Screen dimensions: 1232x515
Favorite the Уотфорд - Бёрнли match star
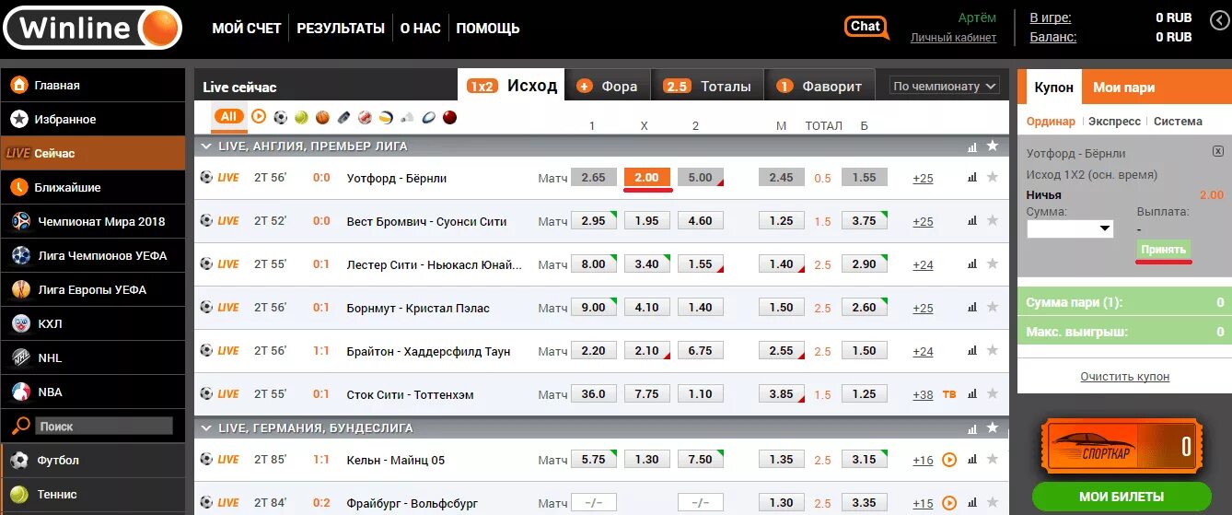(x=993, y=178)
